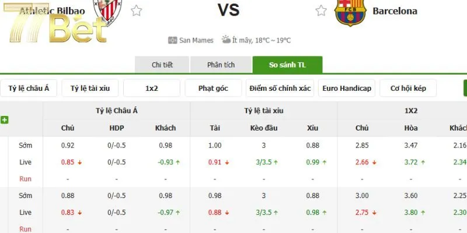Click the Barcelona team name

395,11
